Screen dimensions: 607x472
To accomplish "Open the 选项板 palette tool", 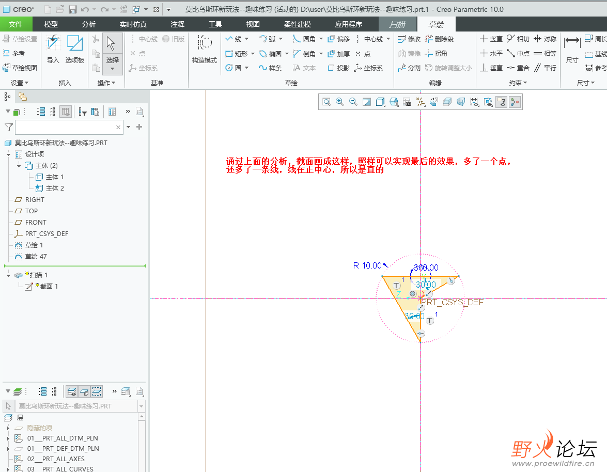I will coord(75,49).
